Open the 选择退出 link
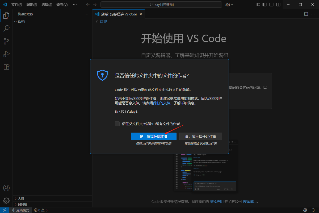 point(250,202)
